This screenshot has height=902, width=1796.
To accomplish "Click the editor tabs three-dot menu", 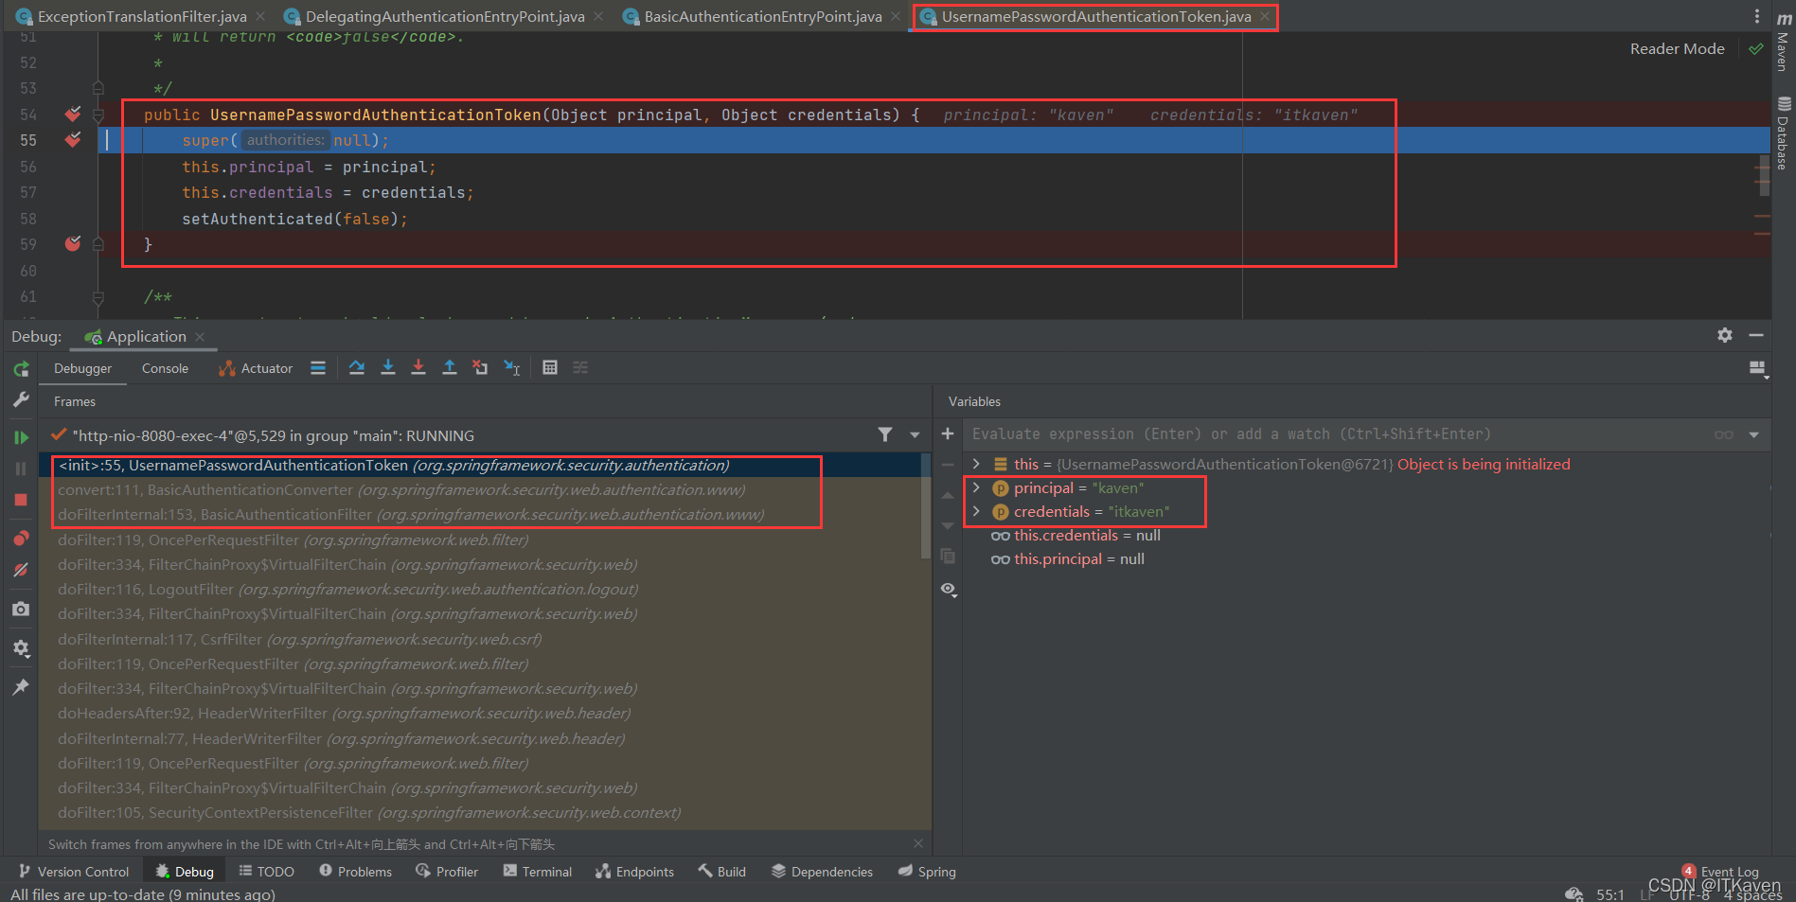I will pos(1756,16).
